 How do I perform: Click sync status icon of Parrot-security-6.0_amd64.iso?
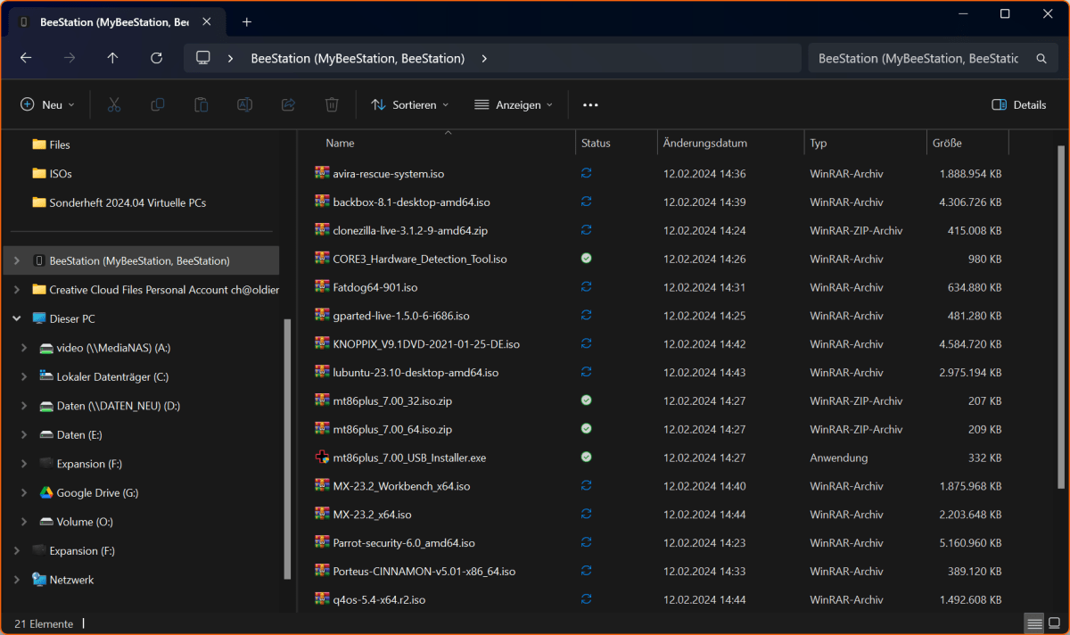coord(586,542)
